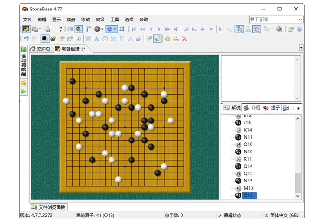The height and width of the screenshot is (223, 322).
Task: Open help via blue question icon
Action: [x=299, y=29]
